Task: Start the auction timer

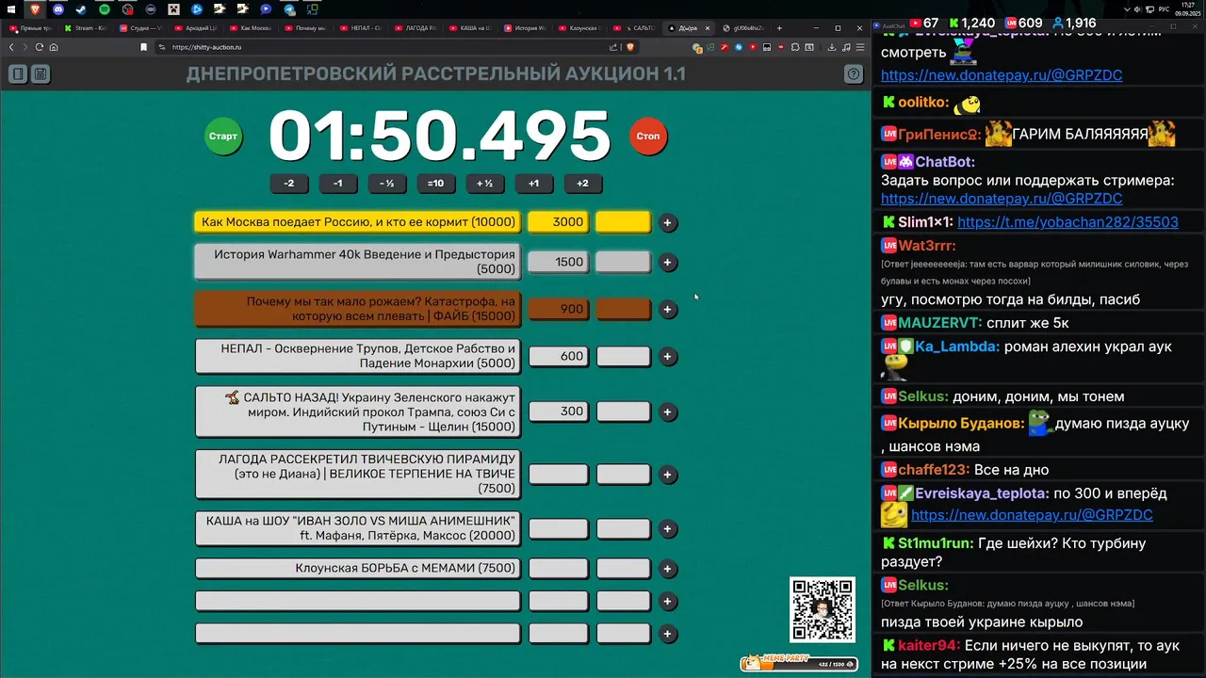Action: tap(223, 137)
